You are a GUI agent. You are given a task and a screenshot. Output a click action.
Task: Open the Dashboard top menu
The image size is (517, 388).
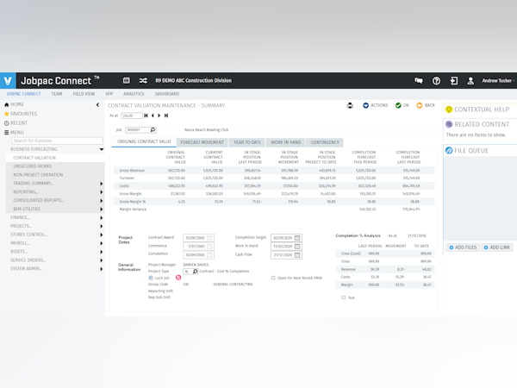tap(167, 94)
